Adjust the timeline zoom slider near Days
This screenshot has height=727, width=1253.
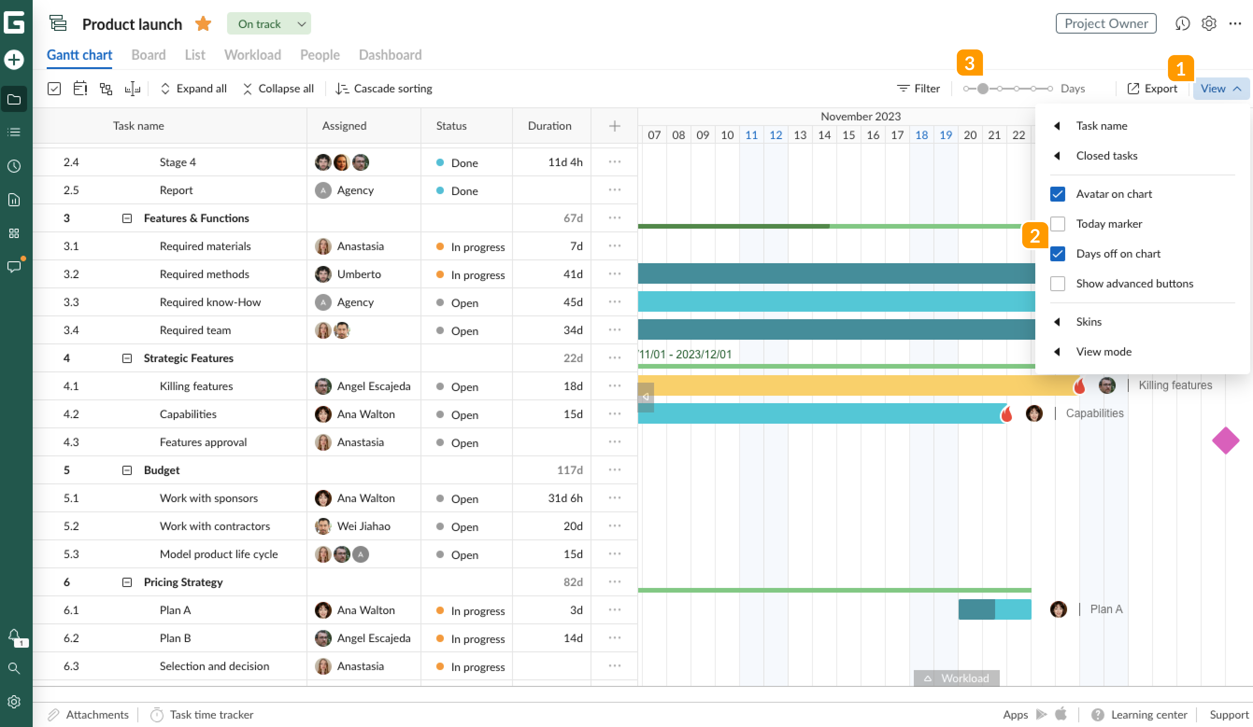(982, 89)
